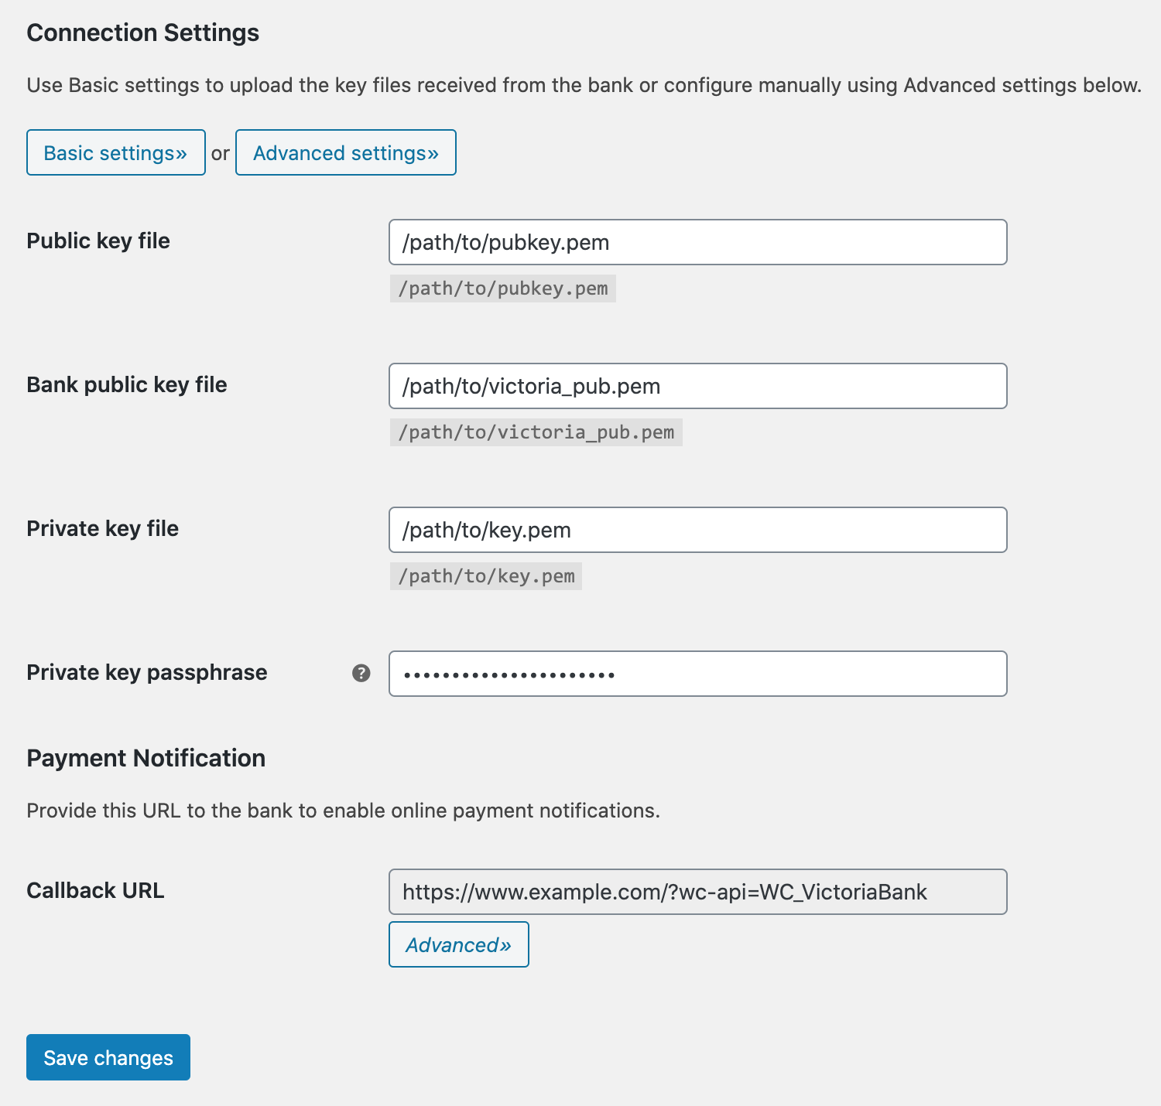
Task: Click into the masked passphrase field
Action: coord(697,674)
